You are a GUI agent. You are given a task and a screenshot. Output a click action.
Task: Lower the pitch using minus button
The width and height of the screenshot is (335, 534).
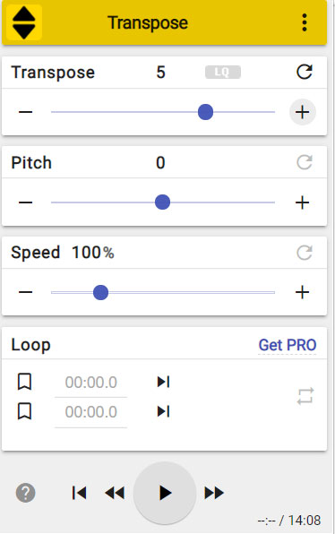[x=26, y=202]
